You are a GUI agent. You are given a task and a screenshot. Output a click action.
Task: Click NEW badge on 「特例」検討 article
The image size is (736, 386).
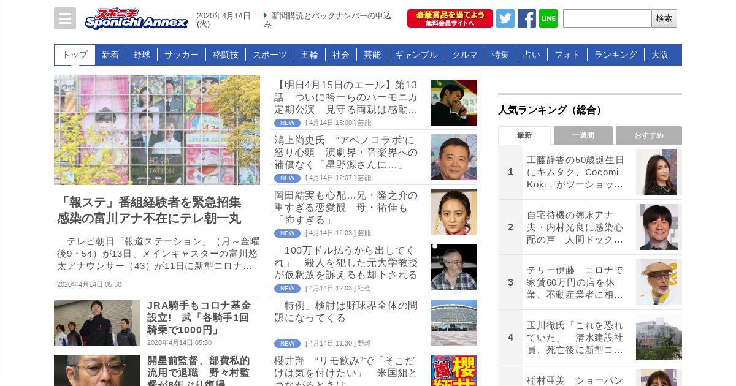[287, 344]
